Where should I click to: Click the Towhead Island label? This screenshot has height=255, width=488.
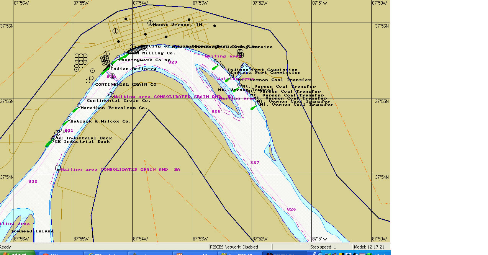[x=32, y=231]
